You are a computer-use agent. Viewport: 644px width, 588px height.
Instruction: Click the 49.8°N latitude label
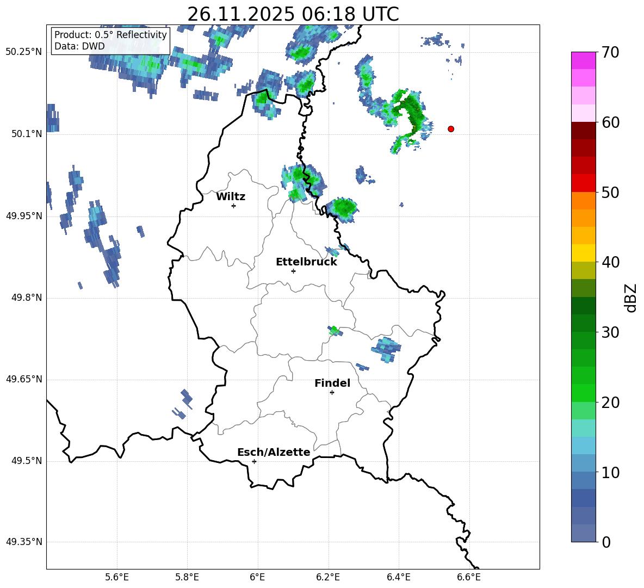[27, 298]
